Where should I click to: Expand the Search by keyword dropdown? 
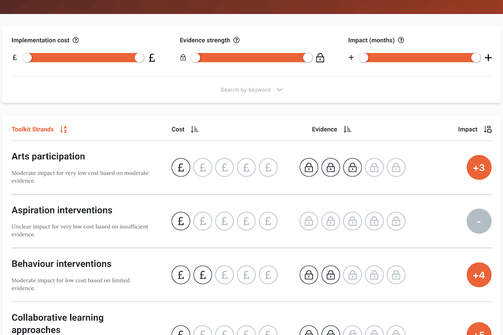246,90
